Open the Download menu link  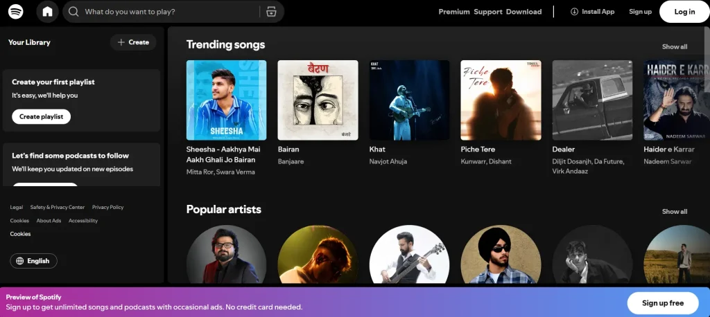click(x=524, y=12)
